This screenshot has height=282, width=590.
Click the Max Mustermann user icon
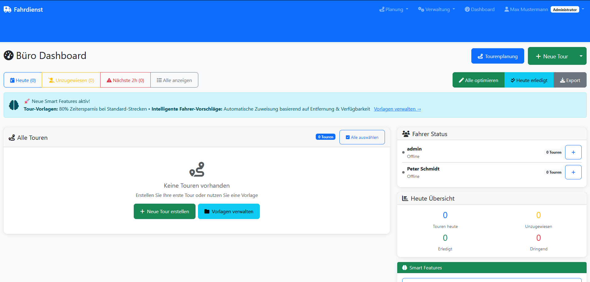[506, 9]
